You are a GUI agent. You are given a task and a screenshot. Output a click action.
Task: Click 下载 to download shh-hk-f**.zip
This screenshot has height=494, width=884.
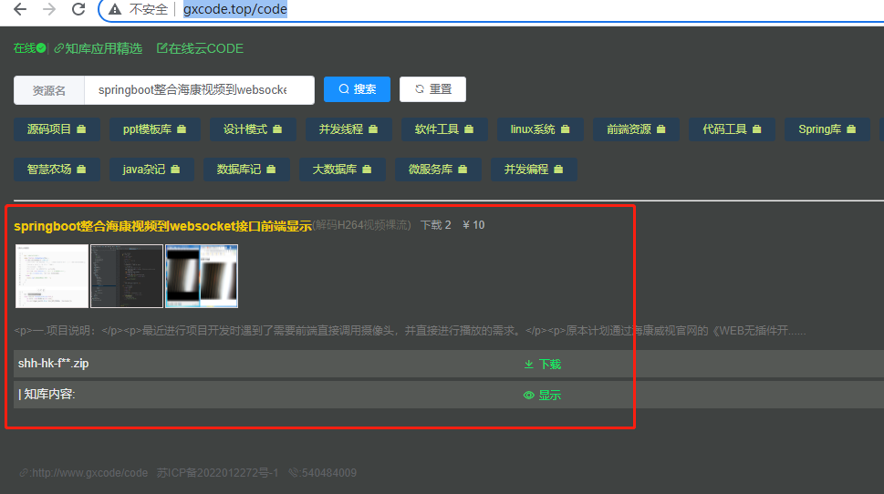point(543,365)
